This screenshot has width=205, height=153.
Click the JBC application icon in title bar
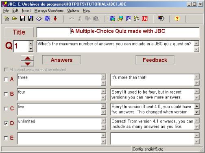coord(5,4)
